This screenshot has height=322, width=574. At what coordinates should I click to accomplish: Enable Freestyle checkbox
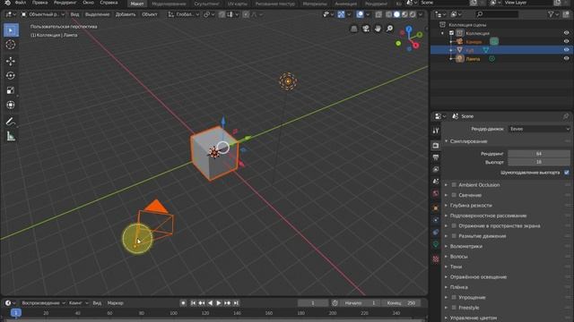(454, 308)
